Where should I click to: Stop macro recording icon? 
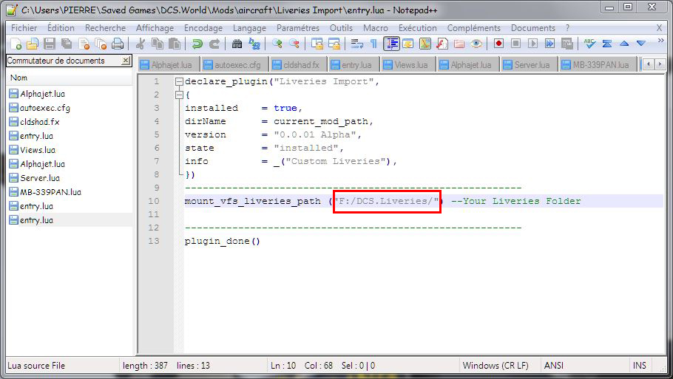click(516, 44)
